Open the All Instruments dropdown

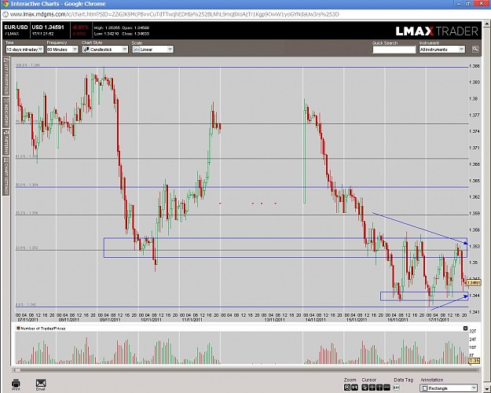click(442, 50)
